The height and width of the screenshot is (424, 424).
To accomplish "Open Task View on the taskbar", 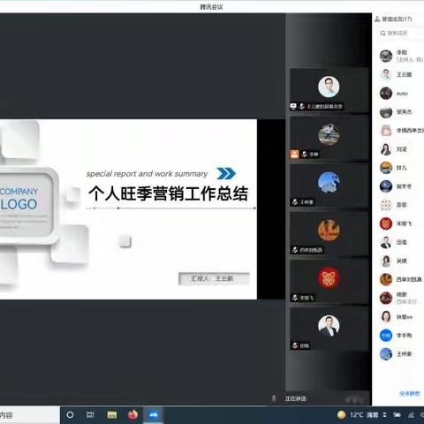I will click(90, 415).
